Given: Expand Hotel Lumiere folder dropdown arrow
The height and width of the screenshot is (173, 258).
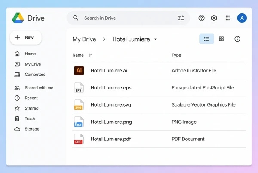Looking at the screenshot, I should (155, 39).
